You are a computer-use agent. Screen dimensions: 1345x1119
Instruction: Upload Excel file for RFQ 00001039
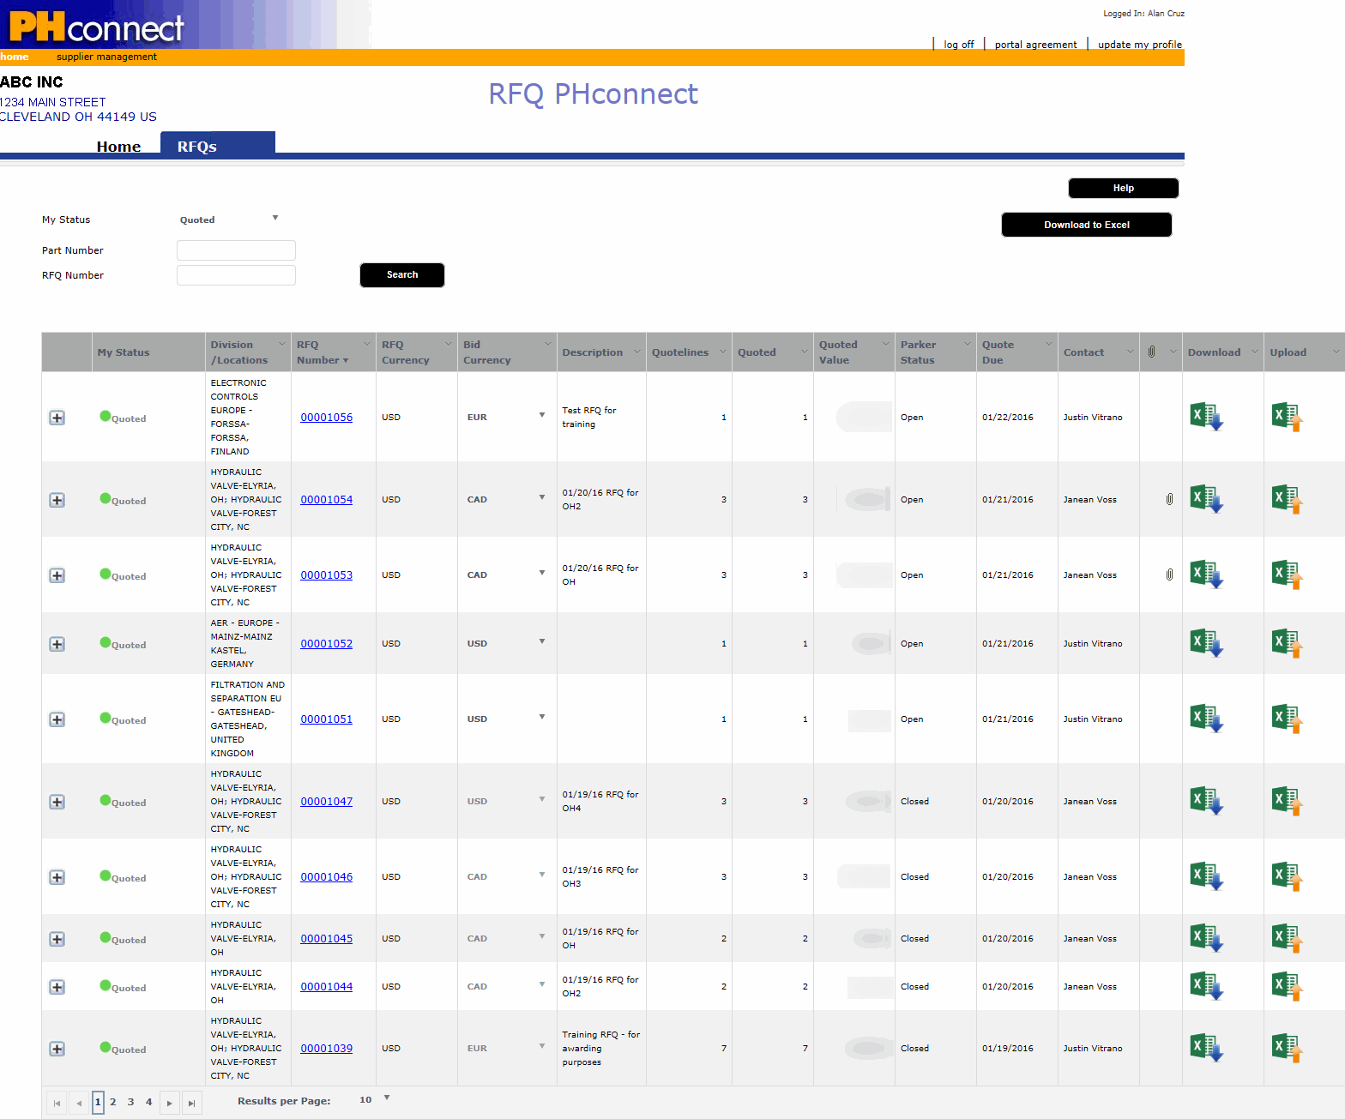point(1287,1048)
